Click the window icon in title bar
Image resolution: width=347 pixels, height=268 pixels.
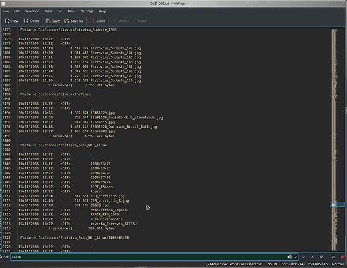[3, 4]
